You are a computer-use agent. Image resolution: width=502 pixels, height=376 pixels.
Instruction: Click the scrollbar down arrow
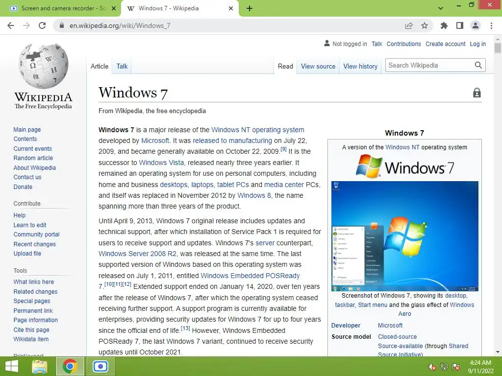pyautogui.click(x=498, y=352)
